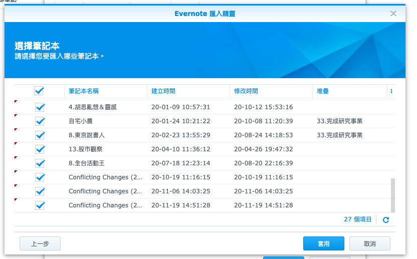Select the 8.全台活動王 notebook name

pos(87,163)
